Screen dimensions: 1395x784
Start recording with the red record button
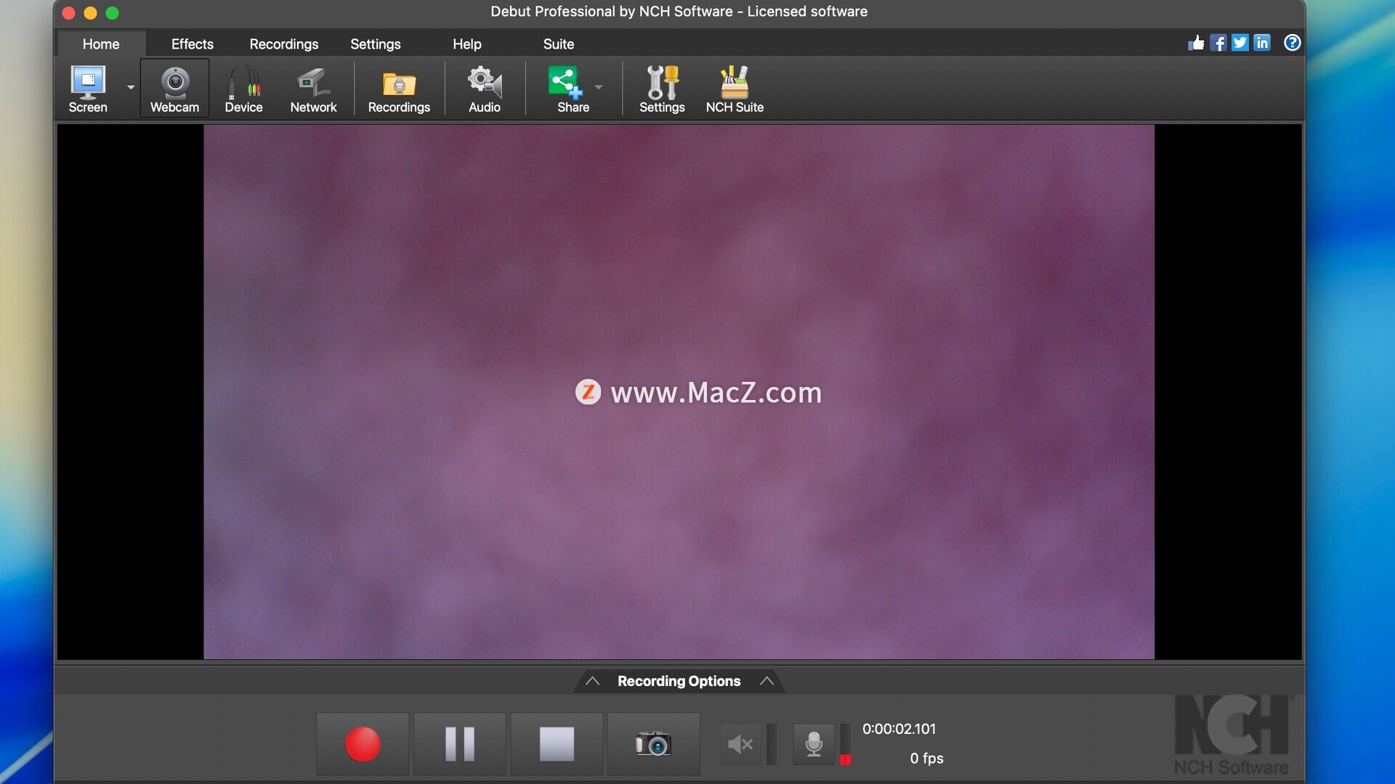pyautogui.click(x=363, y=744)
